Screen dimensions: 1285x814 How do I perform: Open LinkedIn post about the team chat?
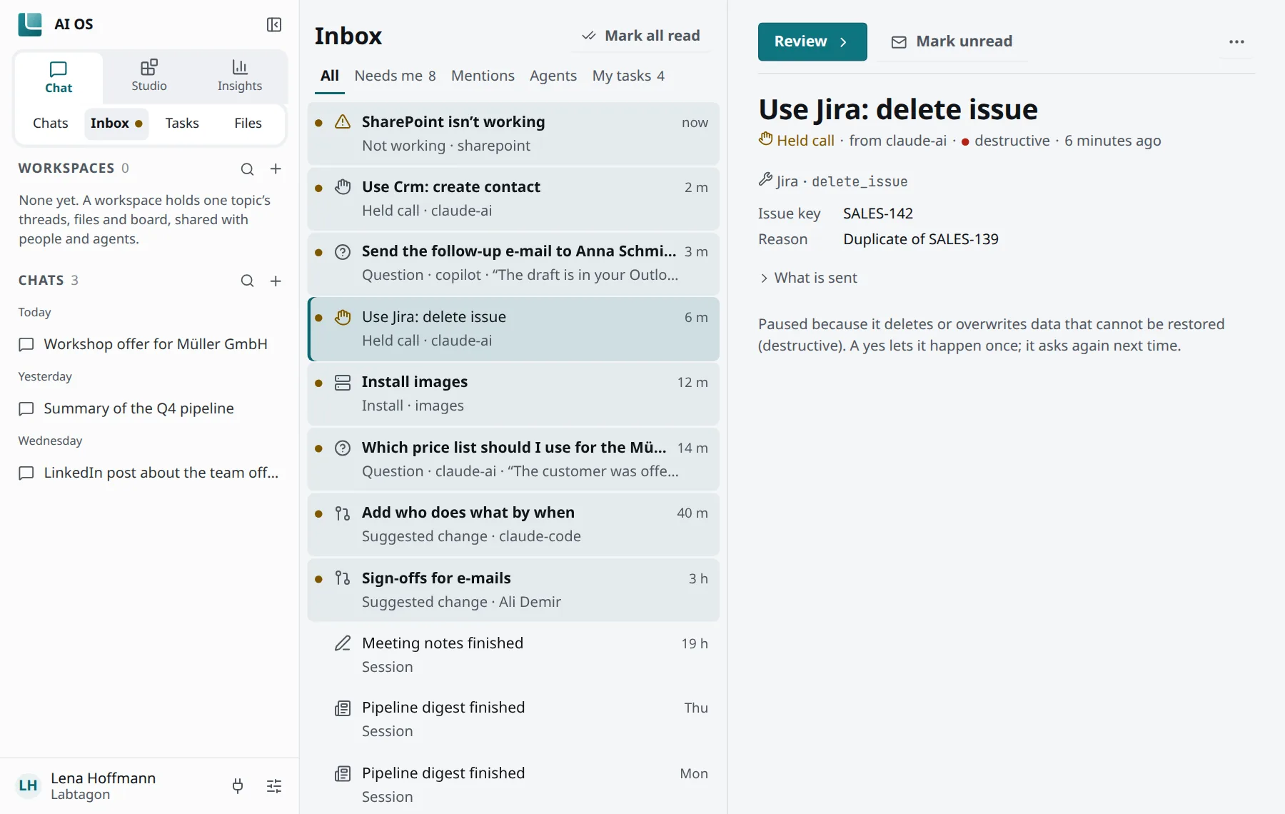149,473
